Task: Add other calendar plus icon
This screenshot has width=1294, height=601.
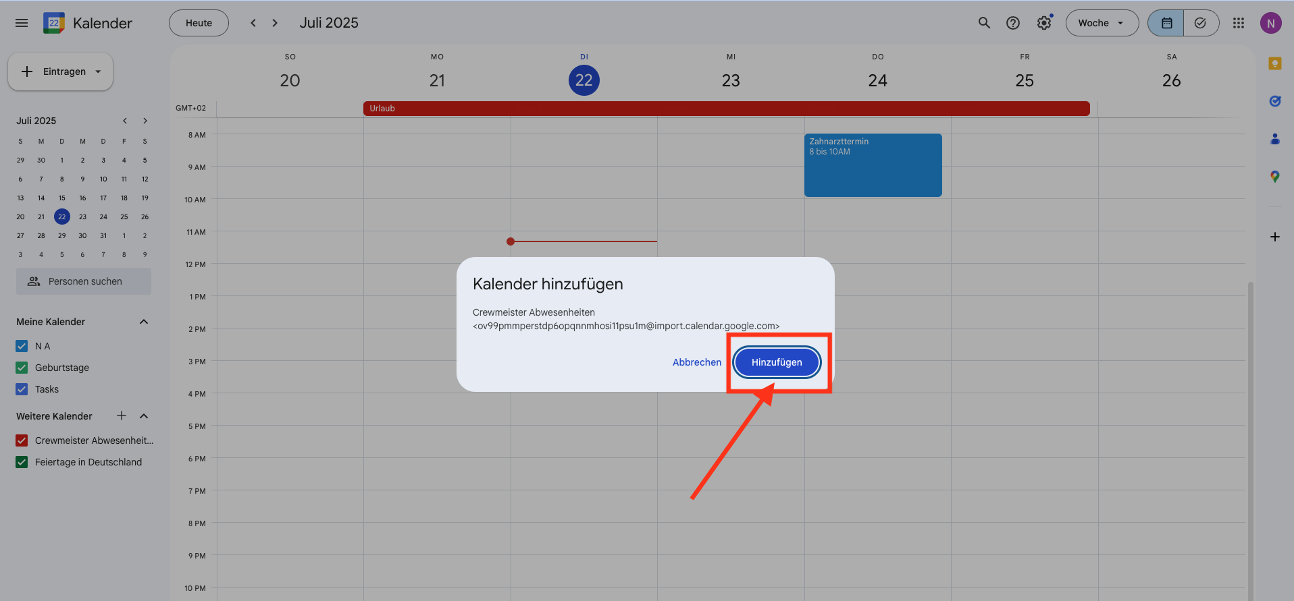Action: 122,416
